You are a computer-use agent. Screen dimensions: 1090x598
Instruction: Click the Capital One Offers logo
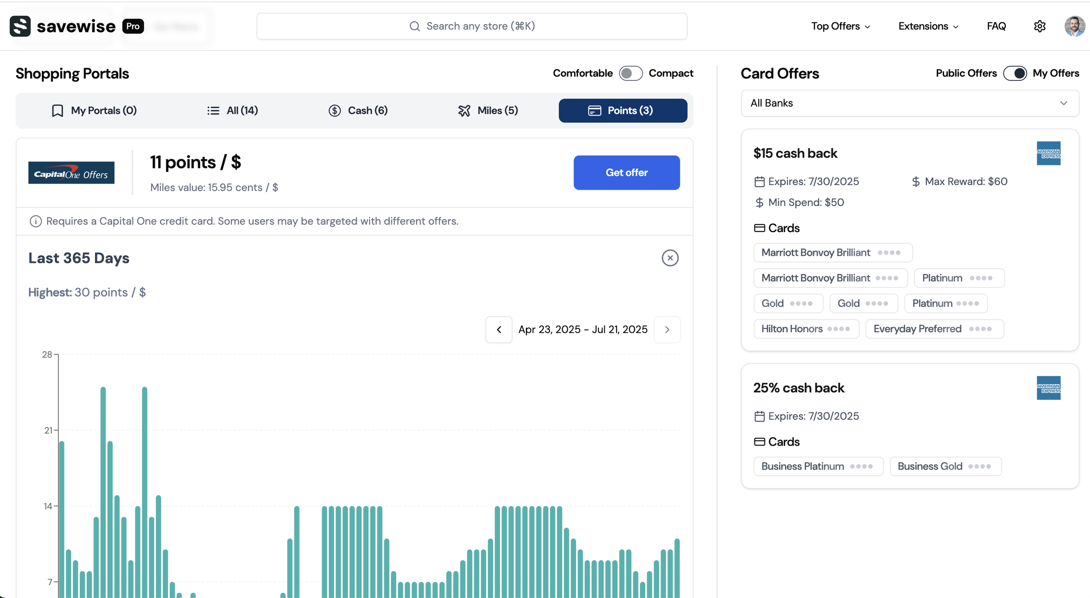(x=72, y=173)
